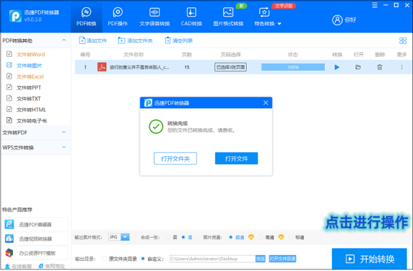Click 官网地址 website link
The image size is (413, 271).
[x=52, y=266]
